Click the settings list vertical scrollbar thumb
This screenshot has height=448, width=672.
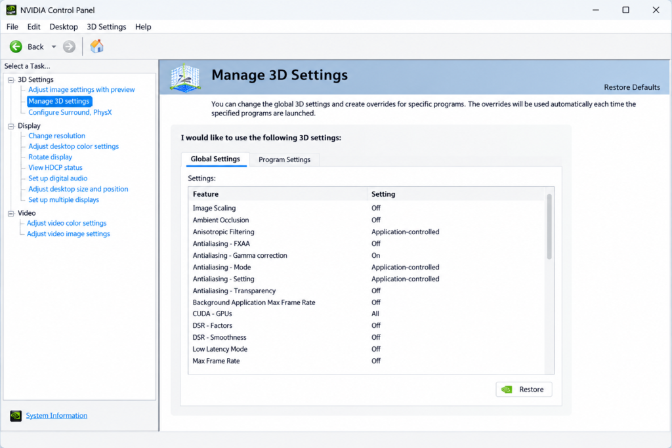pyautogui.click(x=549, y=227)
